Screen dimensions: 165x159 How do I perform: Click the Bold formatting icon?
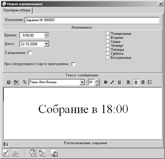105,82
